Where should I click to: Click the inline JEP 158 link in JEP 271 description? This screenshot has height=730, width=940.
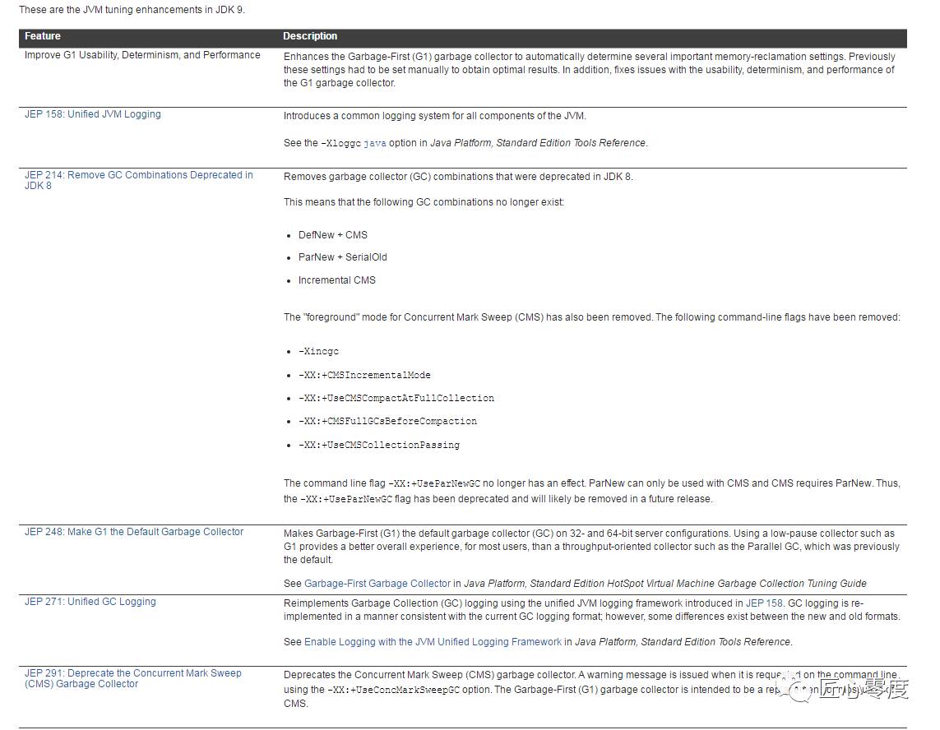[764, 603]
